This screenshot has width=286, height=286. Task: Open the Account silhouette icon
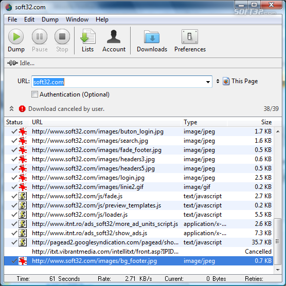pos(114,36)
